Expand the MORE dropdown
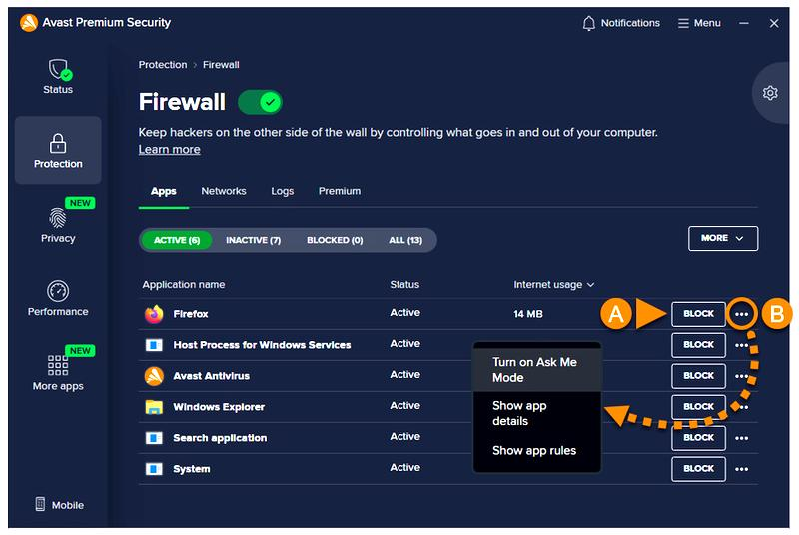Screen dimensions: 799x535 coord(722,238)
